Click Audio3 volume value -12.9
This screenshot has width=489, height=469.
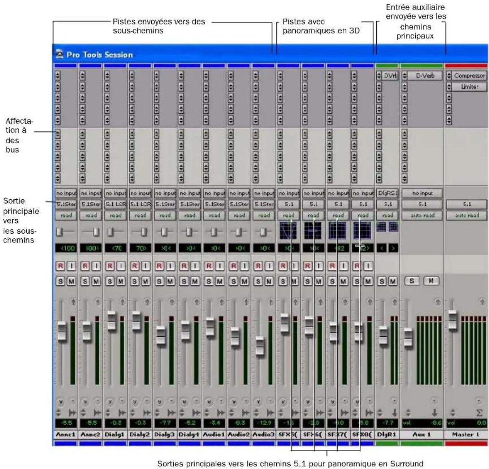point(264,423)
